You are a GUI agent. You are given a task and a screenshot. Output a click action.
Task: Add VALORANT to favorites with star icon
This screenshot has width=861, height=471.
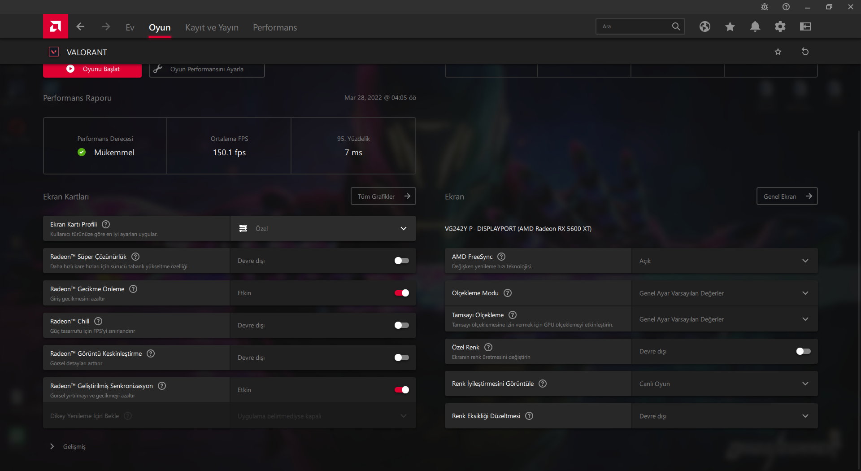778,52
